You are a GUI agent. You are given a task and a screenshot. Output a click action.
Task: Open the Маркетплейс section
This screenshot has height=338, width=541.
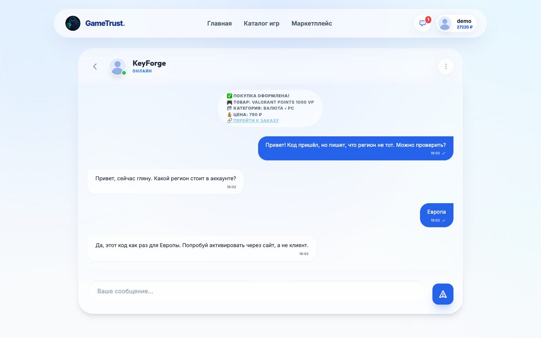point(312,23)
